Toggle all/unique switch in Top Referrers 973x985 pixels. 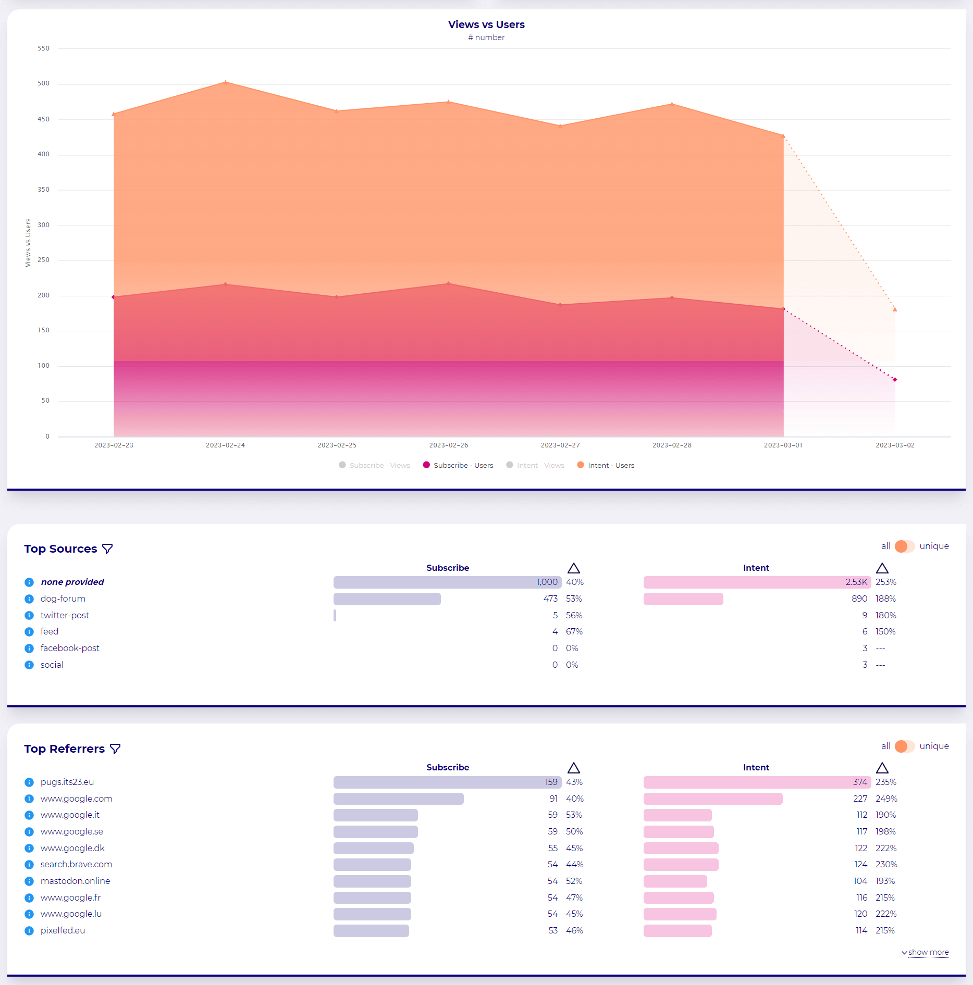(904, 746)
